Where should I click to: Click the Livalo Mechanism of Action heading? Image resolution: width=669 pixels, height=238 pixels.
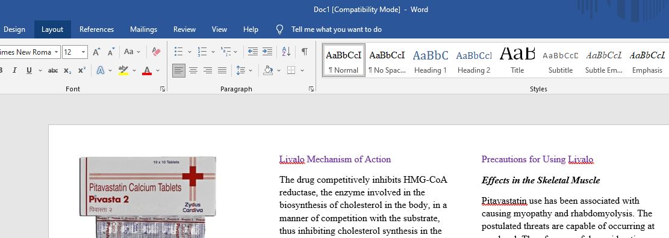click(x=335, y=159)
